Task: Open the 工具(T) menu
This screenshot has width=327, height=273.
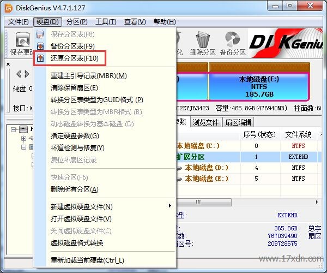Action: [x=106, y=22]
